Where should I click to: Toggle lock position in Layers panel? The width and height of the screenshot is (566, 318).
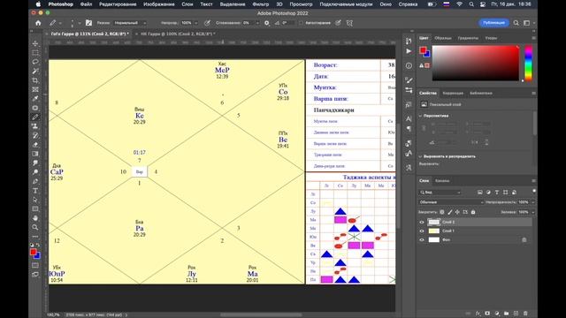[x=457, y=212]
